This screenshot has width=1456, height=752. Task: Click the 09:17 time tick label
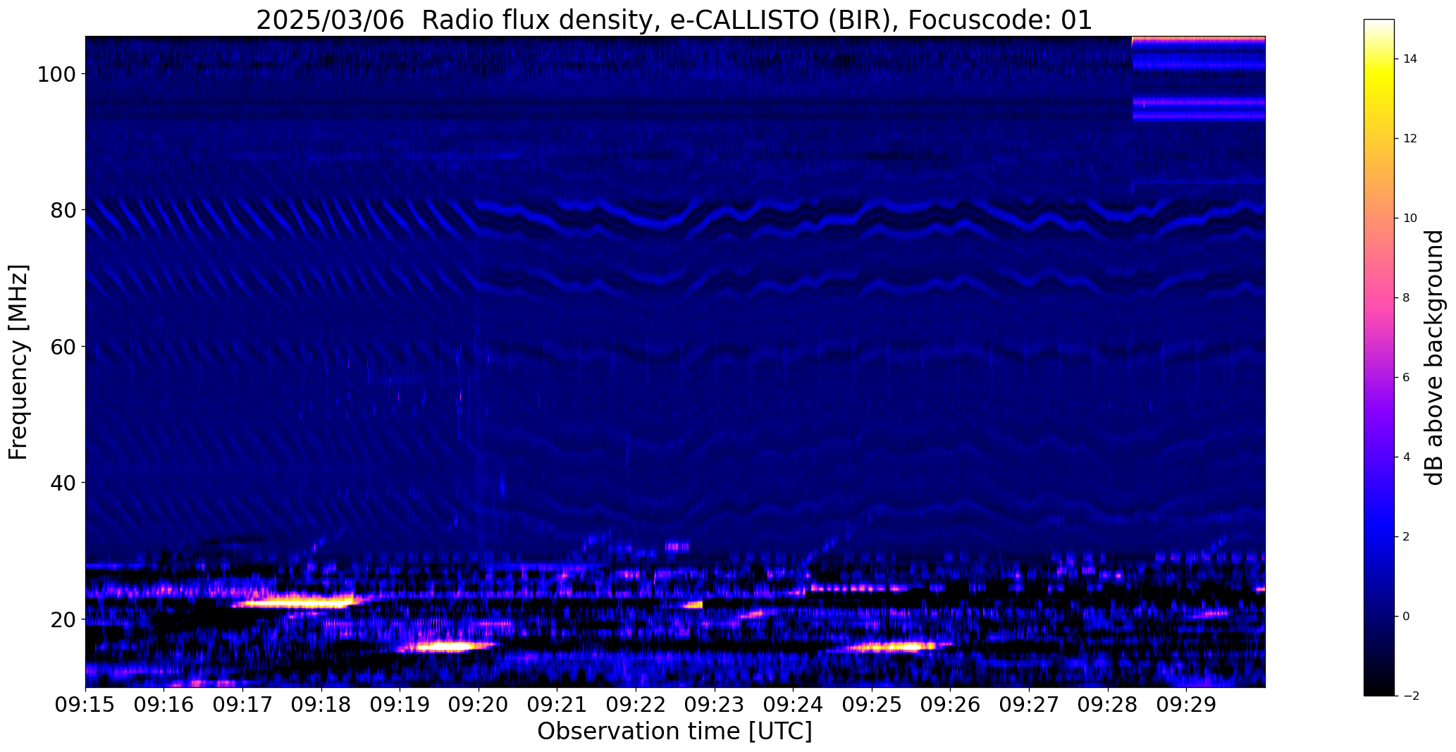tap(242, 705)
